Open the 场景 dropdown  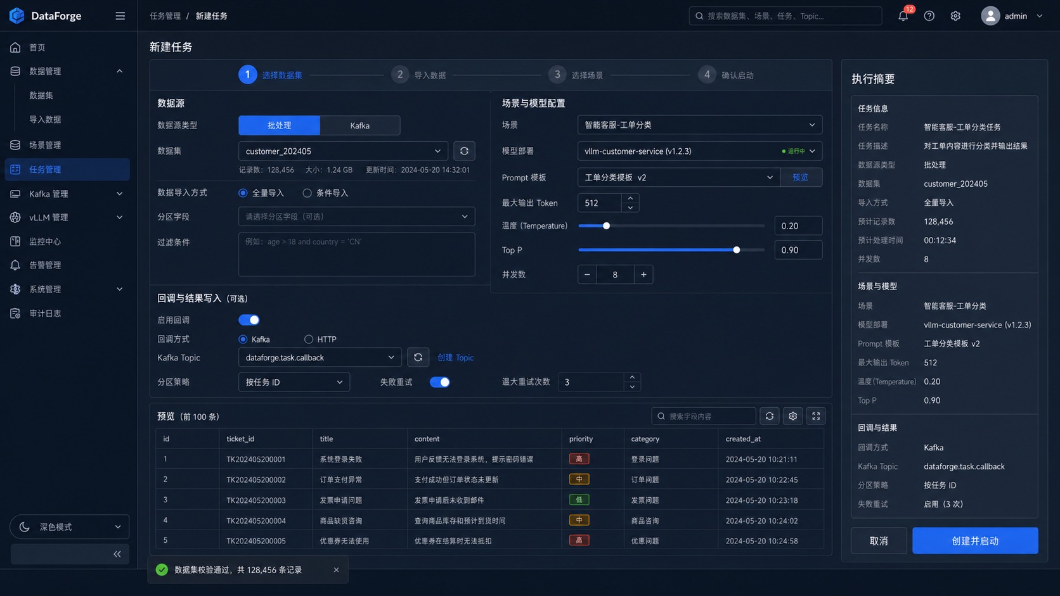point(700,125)
